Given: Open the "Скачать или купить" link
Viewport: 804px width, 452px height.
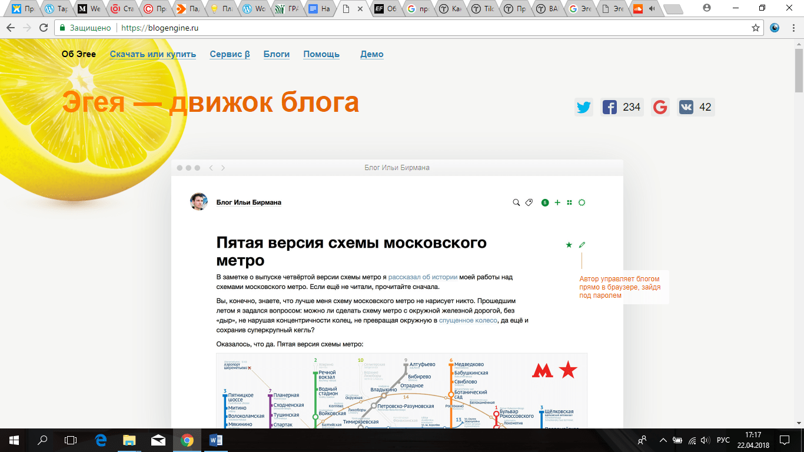Looking at the screenshot, I should 152,54.
